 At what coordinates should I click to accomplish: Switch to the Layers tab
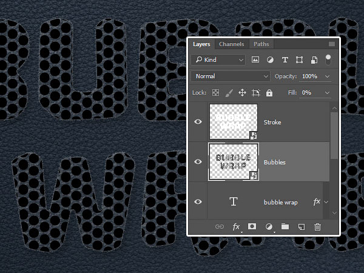pyautogui.click(x=201, y=44)
